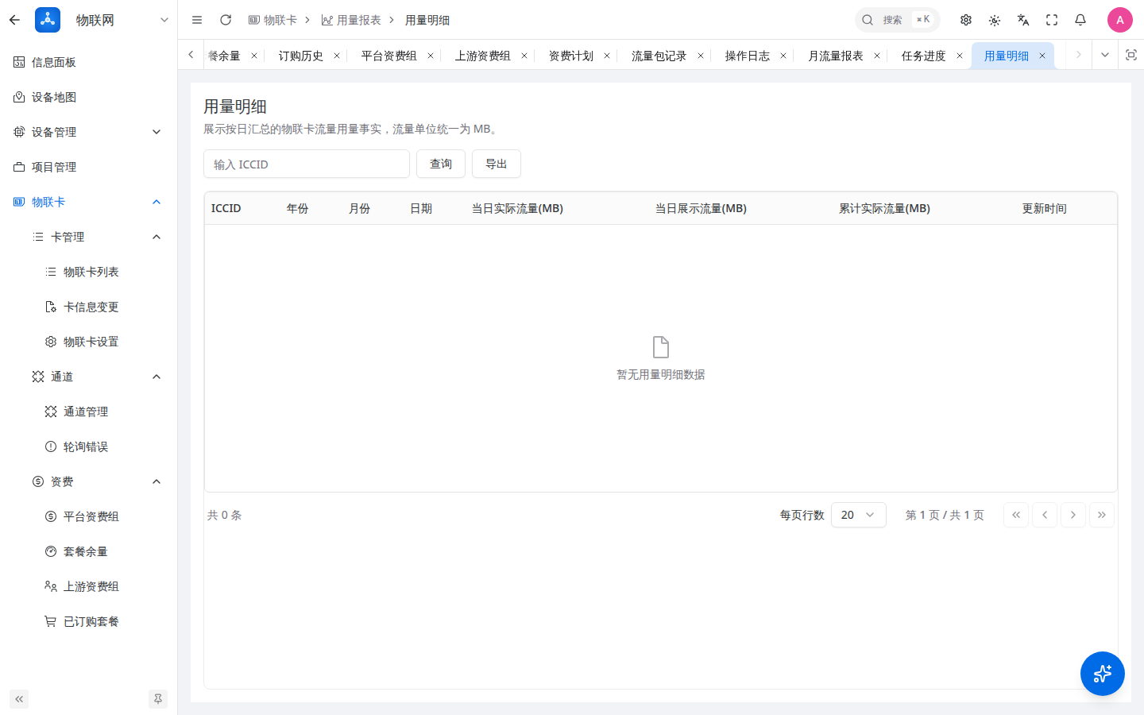Switch to the 任务进度 tab

click(x=924, y=56)
